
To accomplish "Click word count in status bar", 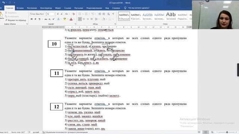I will point(18,133).
